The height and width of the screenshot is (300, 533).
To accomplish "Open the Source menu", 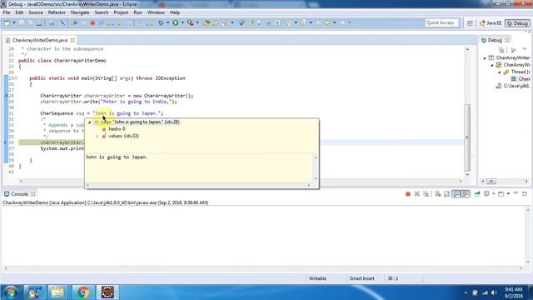I will pyautogui.click(x=36, y=12).
